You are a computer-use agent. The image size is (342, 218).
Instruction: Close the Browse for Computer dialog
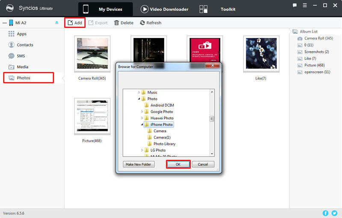click(212, 65)
